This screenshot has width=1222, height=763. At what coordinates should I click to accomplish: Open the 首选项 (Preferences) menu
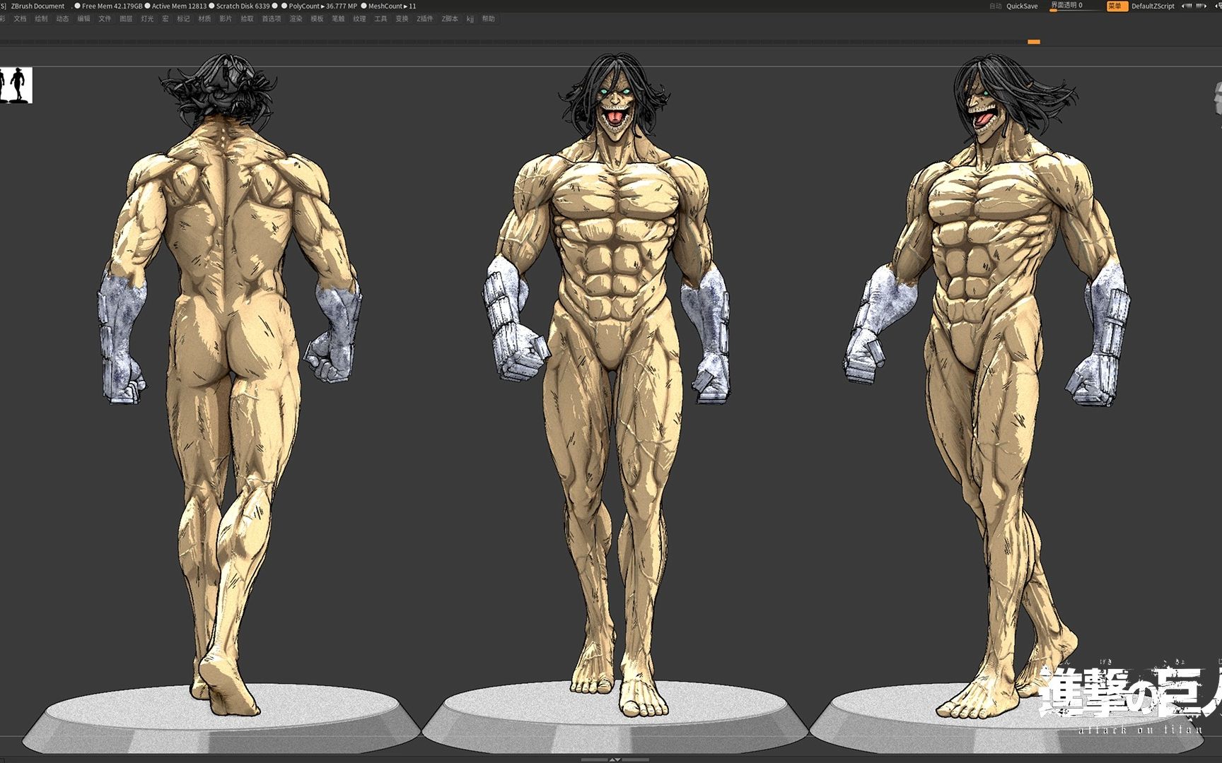click(272, 19)
